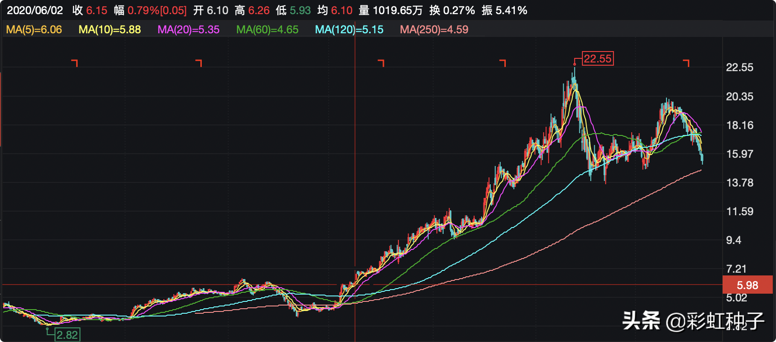Click the date 2020/06/02 in the header
This screenshot has height=342, width=776.
[x=35, y=10]
